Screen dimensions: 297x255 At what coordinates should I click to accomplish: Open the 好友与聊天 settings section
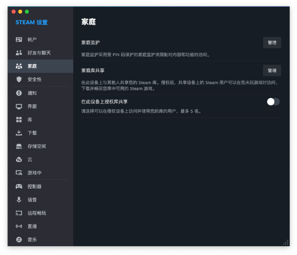(x=40, y=53)
